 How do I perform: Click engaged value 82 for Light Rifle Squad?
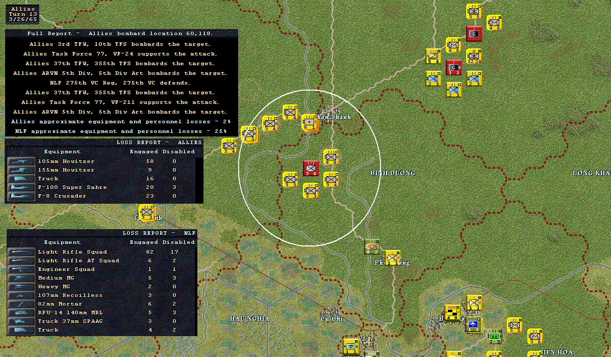click(x=150, y=252)
